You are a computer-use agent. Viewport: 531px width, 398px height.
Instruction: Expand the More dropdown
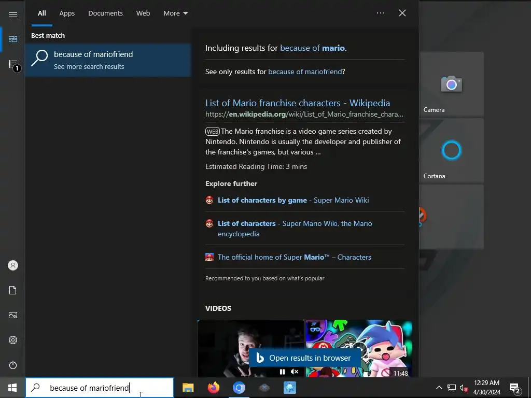(176, 13)
